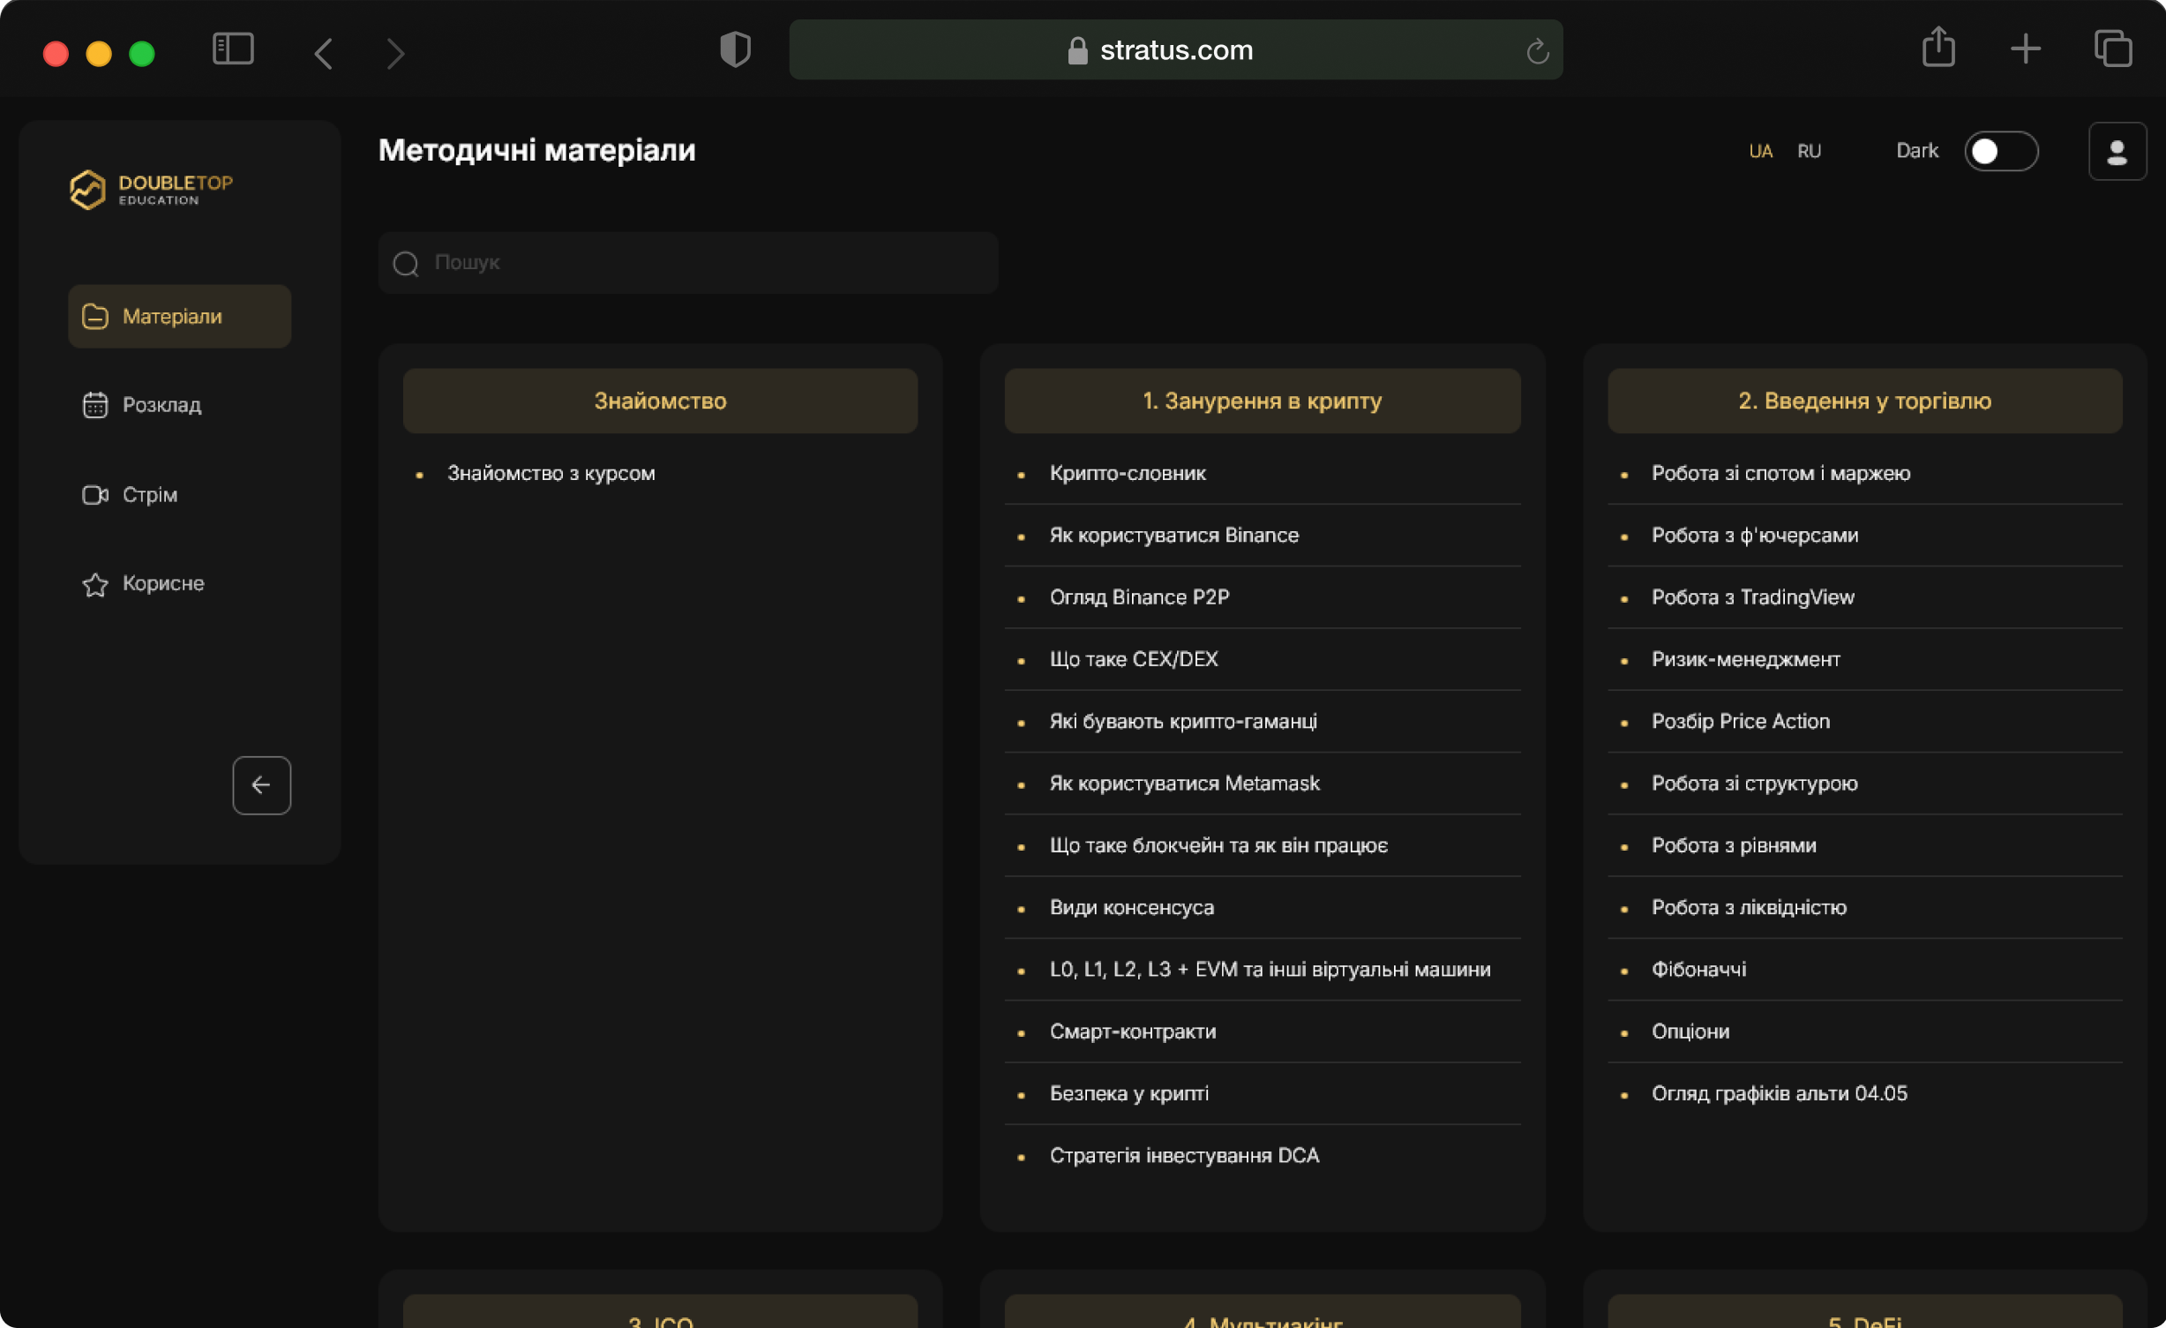This screenshot has height=1328, width=2166.
Task: Open the Стрім sidebar item
Action: point(149,495)
